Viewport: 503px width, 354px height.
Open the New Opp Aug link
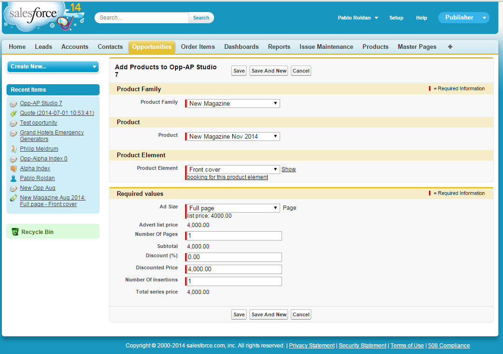tap(38, 188)
